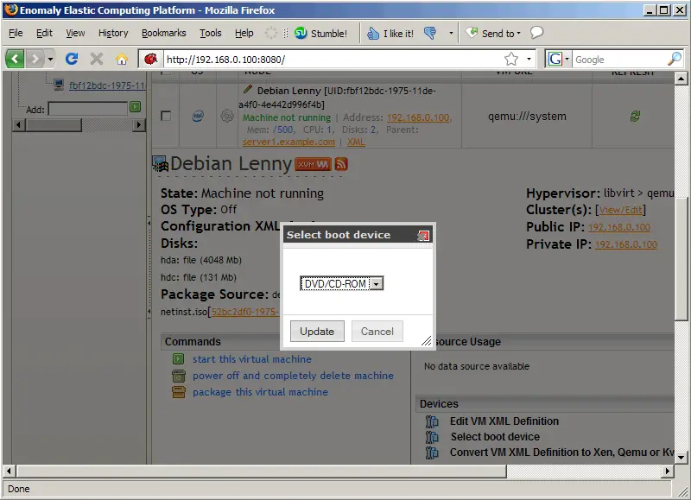
Task: Click the icon beside Convert VM XML Definition
Action: pos(432,453)
